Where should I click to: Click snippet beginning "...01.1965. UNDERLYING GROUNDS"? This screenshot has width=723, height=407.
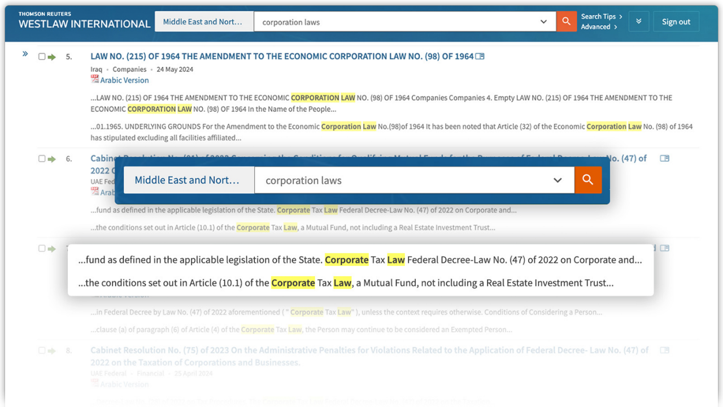391,132
